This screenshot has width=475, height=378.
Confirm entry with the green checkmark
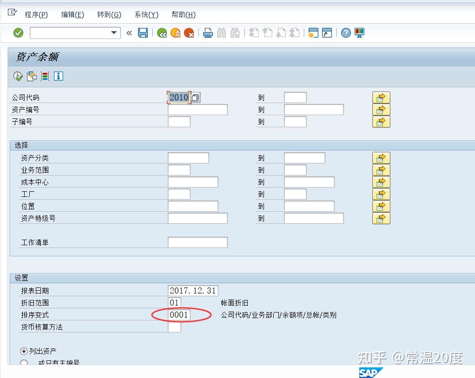18,33
